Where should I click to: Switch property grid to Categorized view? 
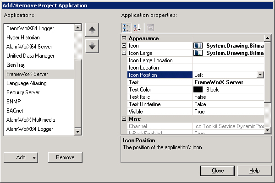[x=126, y=27]
